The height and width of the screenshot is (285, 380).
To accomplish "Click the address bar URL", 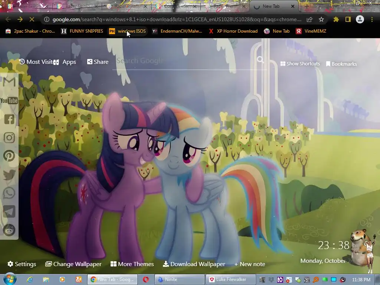I will (177, 19).
